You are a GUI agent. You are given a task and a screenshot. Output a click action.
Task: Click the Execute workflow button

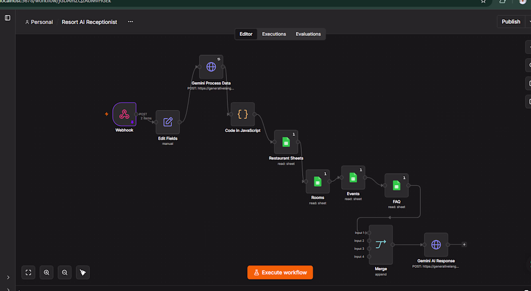280,272
